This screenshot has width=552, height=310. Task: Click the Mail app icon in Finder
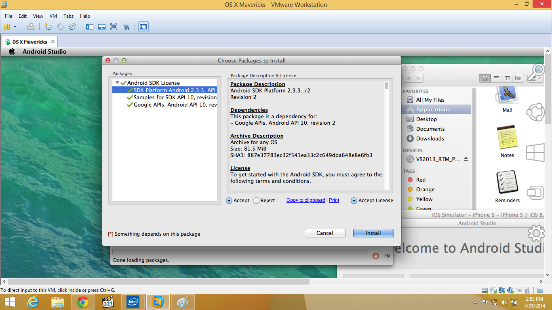point(507,95)
